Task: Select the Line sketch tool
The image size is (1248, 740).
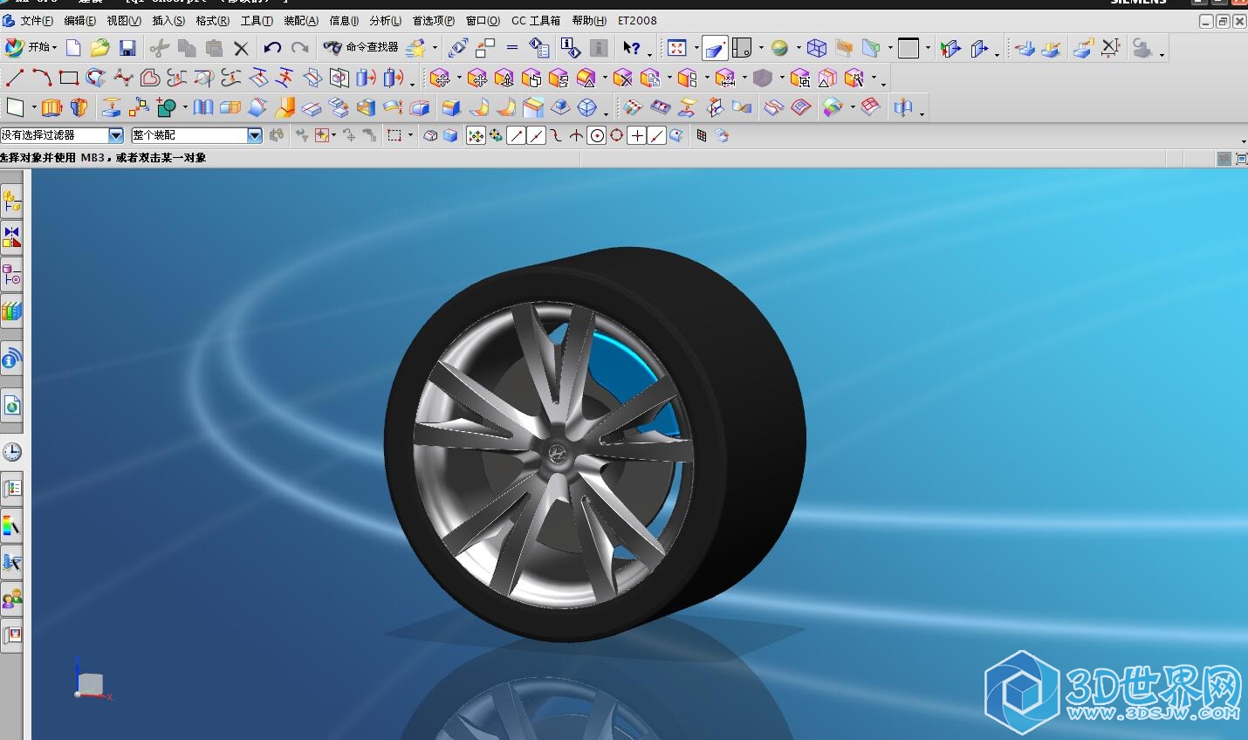Action: pos(14,79)
